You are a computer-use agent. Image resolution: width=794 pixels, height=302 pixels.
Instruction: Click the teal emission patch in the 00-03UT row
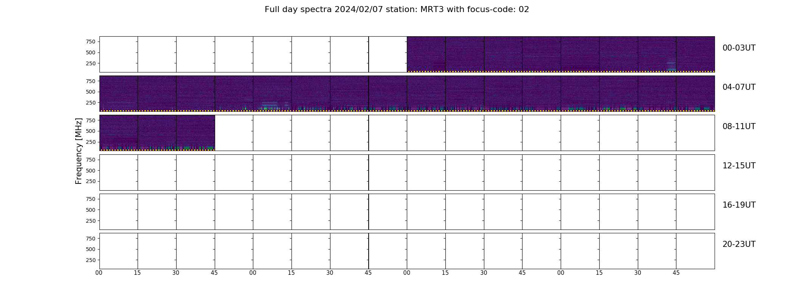pyautogui.click(x=671, y=66)
